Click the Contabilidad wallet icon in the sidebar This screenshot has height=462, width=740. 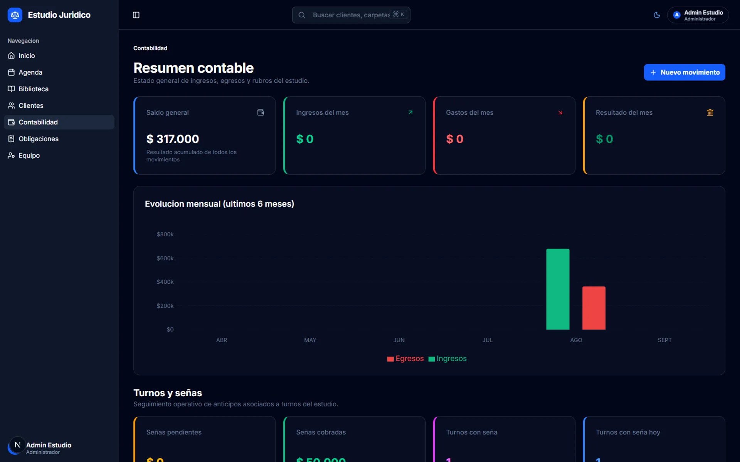[x=11, y=122]
